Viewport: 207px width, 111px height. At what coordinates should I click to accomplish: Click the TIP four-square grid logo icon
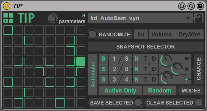8,18
